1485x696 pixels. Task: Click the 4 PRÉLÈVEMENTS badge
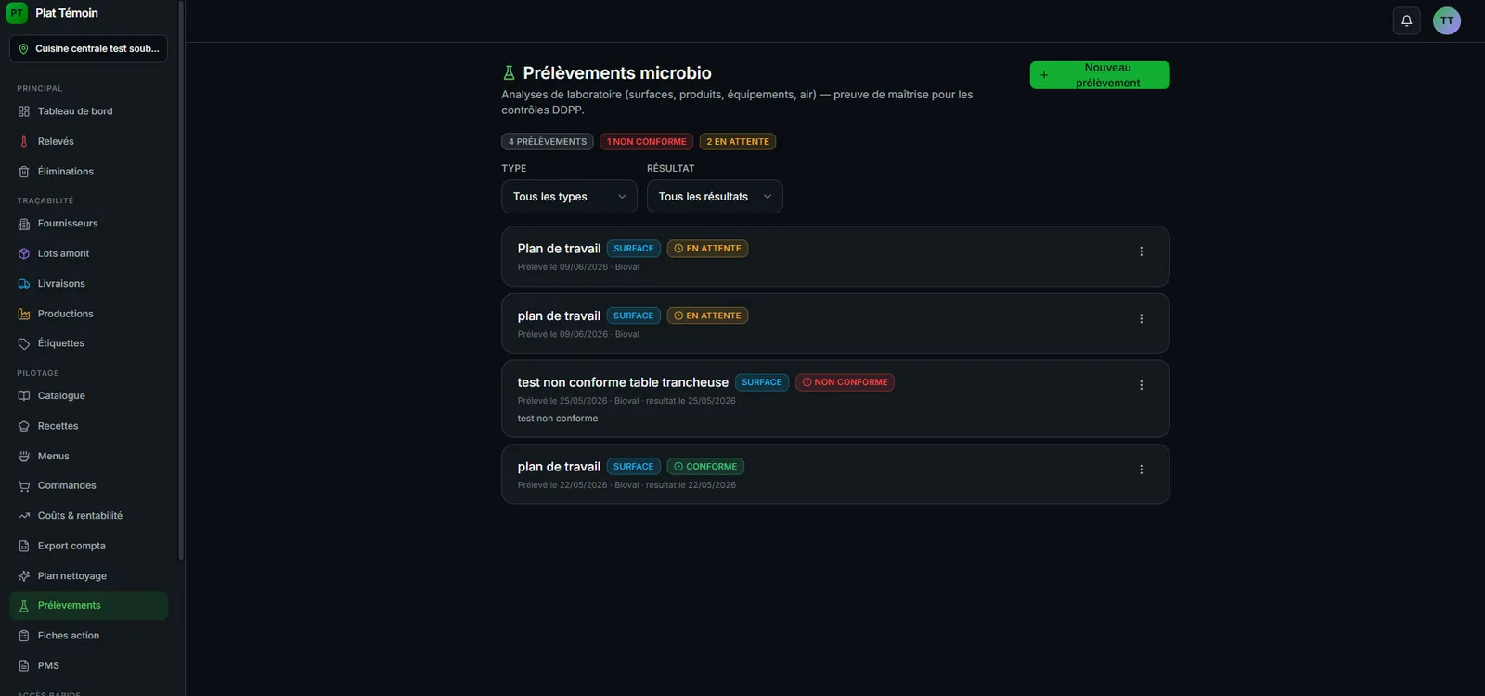coord(548,142)
